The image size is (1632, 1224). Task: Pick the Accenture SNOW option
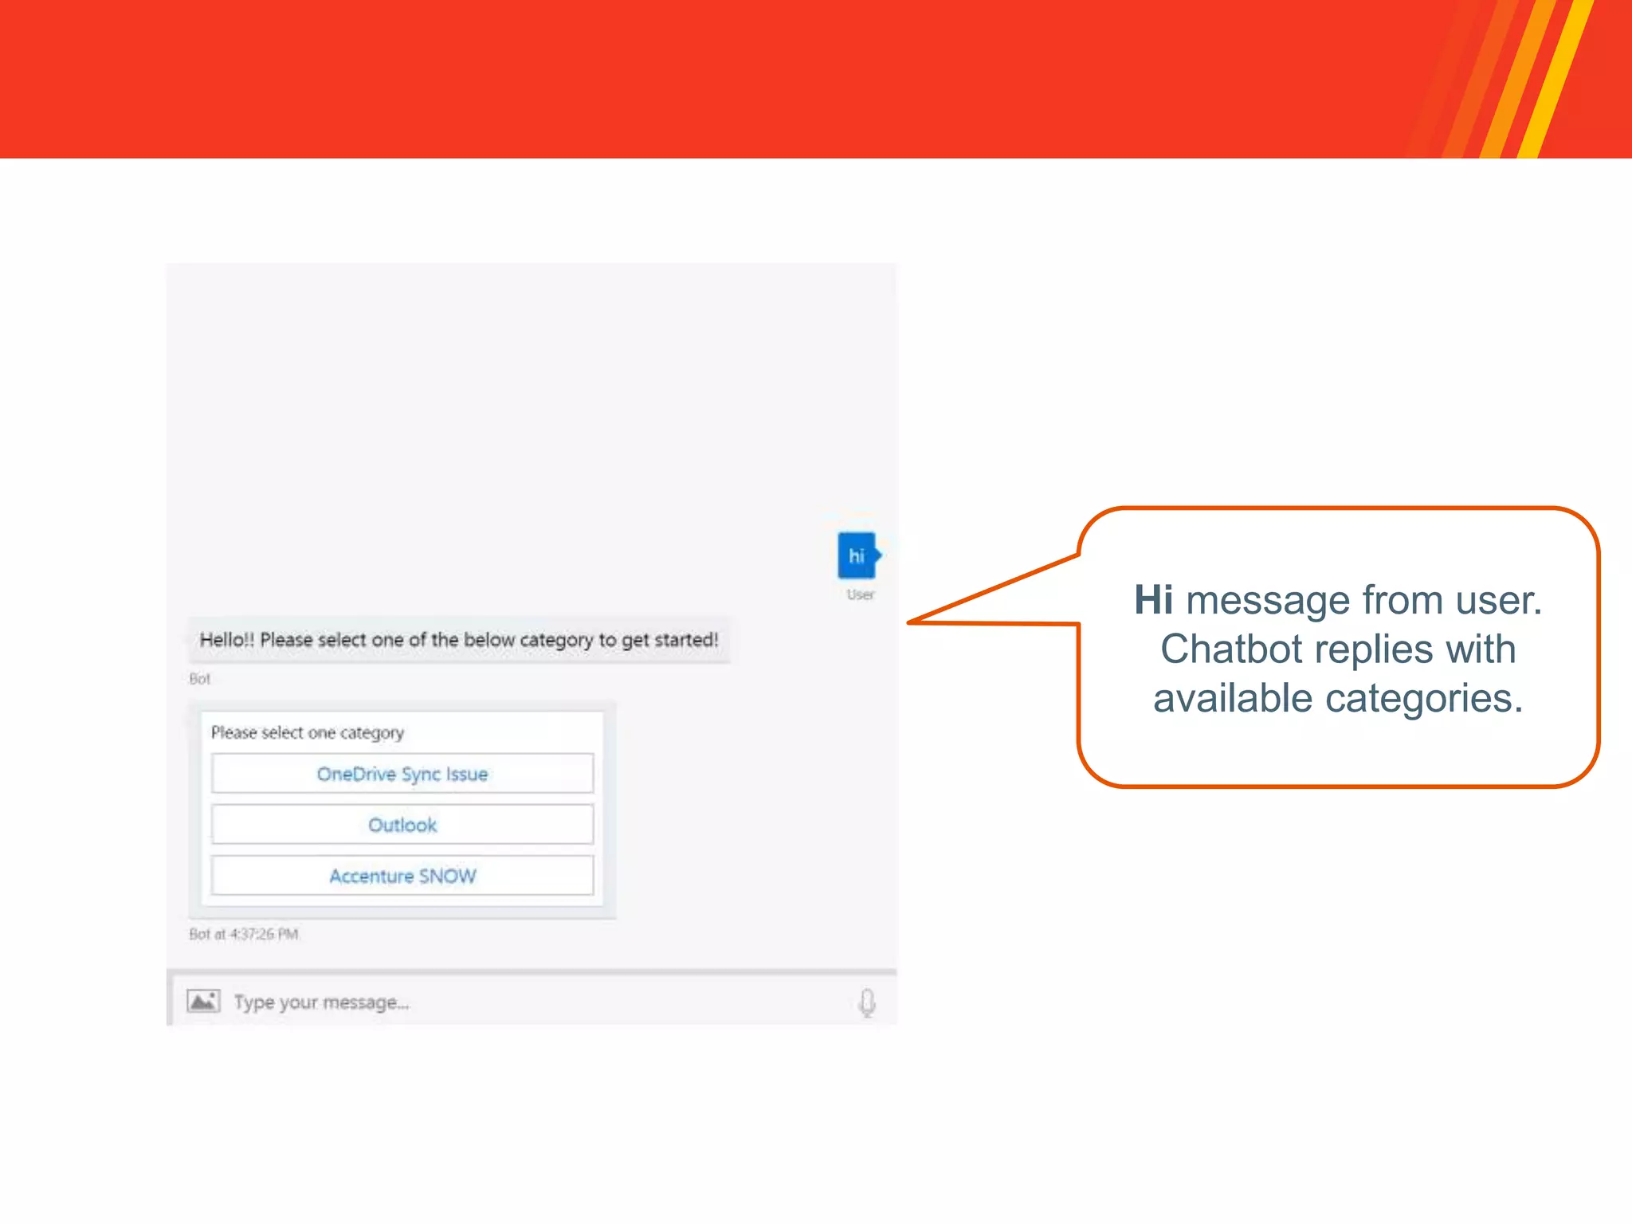402,876
